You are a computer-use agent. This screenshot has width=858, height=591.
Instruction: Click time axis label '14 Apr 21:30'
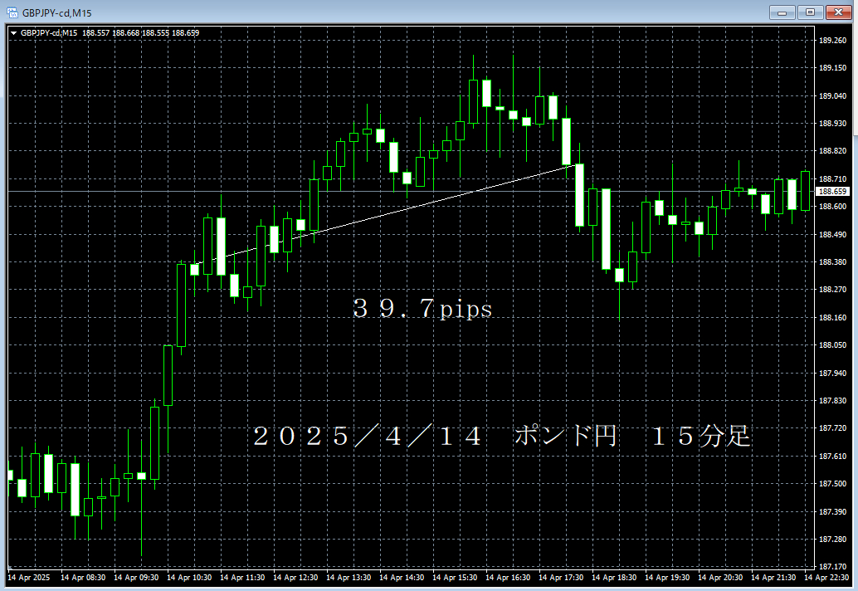[773, 578]
